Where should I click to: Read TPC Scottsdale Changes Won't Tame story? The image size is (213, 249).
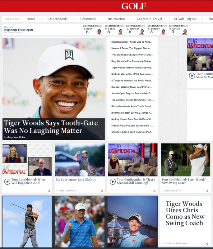[x=132, y=55]
